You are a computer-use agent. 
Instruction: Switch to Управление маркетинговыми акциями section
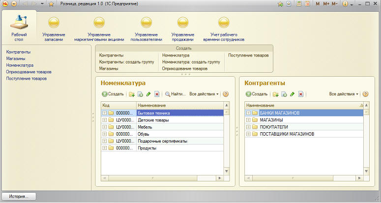click(x=99, y=29)
